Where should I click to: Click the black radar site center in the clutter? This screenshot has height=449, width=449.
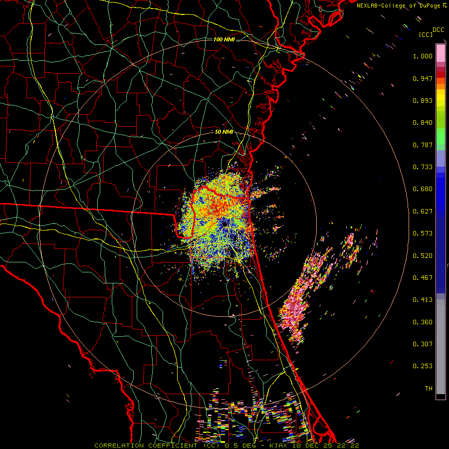coord(225,224)
